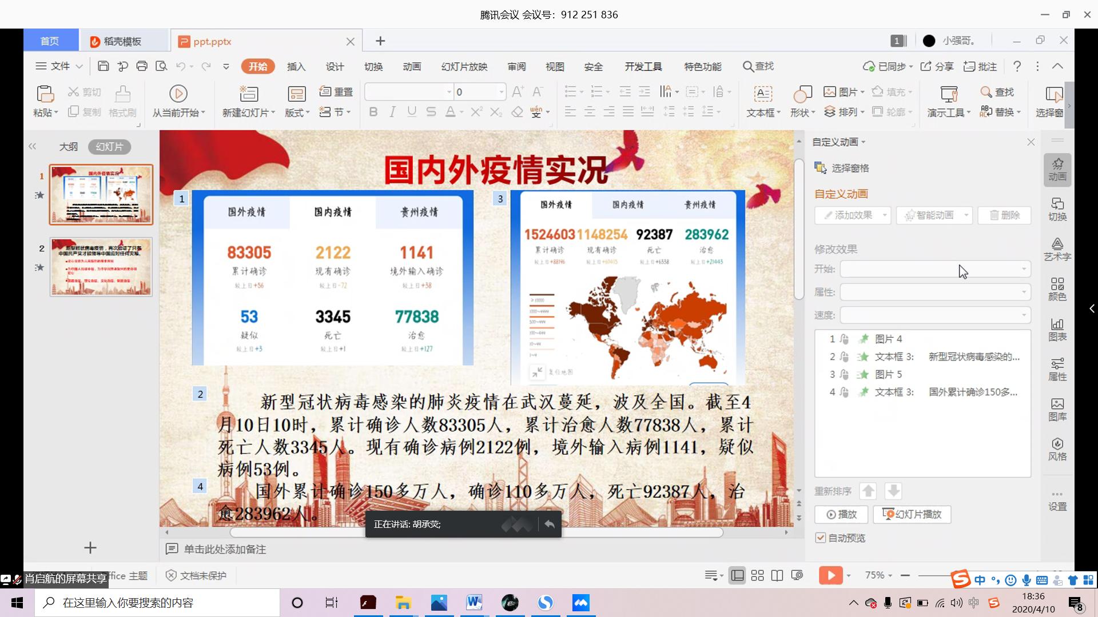Switch to the 大纲 outline tab
The height and width of the screenshot is (617, 1098).
pos(68,147)
